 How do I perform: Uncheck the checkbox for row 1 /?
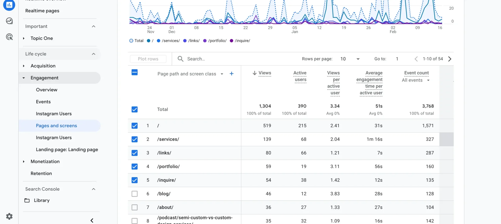(135, 126)
